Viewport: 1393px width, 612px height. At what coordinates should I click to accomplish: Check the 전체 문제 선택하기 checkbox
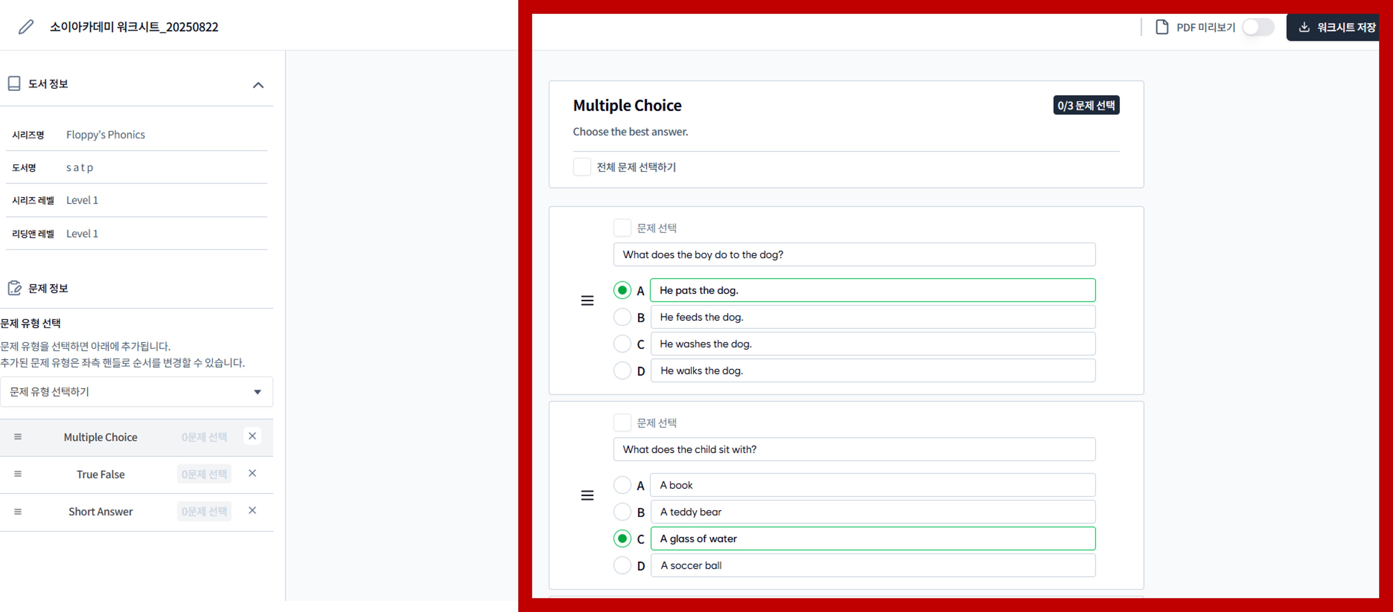tap(582, 167)
